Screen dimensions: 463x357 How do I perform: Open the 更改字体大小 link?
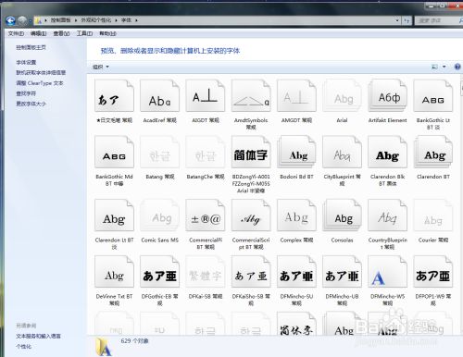tap(31, 104)
